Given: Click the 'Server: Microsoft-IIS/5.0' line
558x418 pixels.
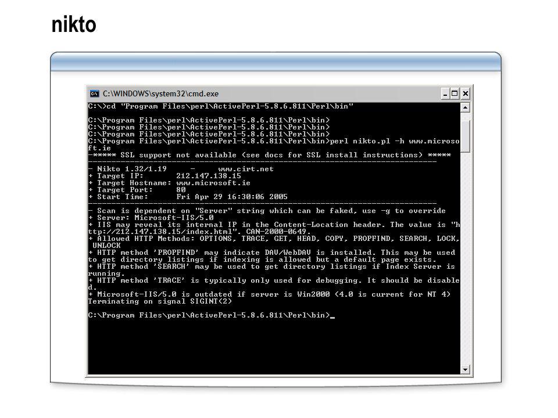Looking at the screenshot, I should point(151,218).
